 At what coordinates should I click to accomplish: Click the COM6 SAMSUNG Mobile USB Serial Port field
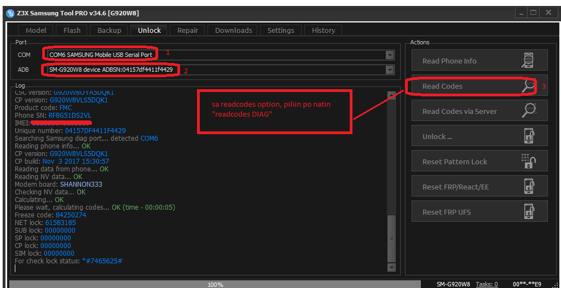pos(221,55)
